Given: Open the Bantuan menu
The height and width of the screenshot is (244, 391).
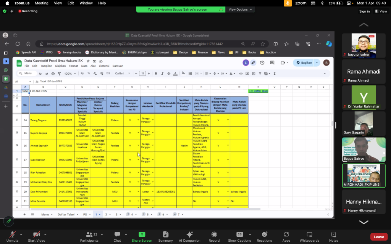Looking at the screenshot, I should coord(118,66).
